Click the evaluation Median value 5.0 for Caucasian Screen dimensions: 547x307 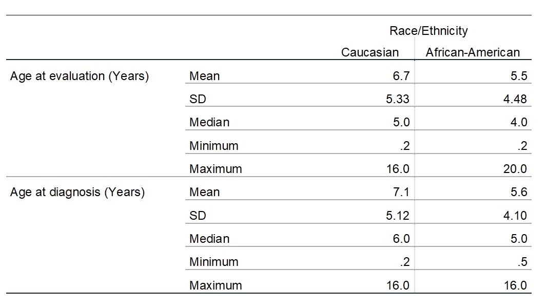[x=401, y=123]
